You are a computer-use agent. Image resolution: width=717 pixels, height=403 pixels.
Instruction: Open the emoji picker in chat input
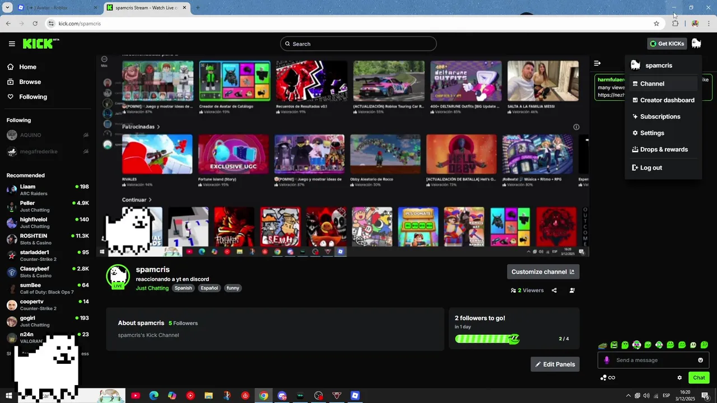700,360
